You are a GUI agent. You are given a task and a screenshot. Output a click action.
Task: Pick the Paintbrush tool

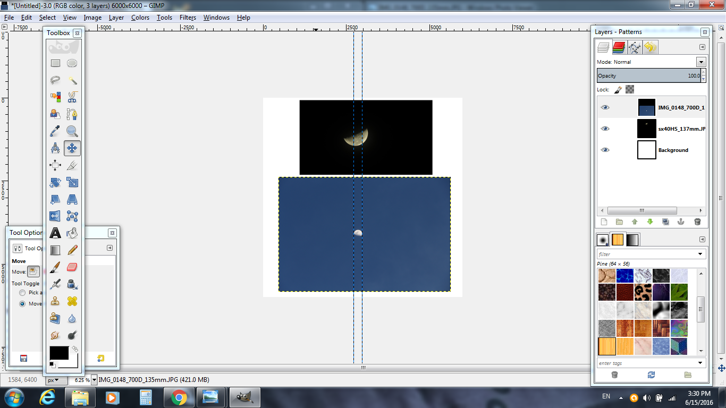tap(55, 267)
